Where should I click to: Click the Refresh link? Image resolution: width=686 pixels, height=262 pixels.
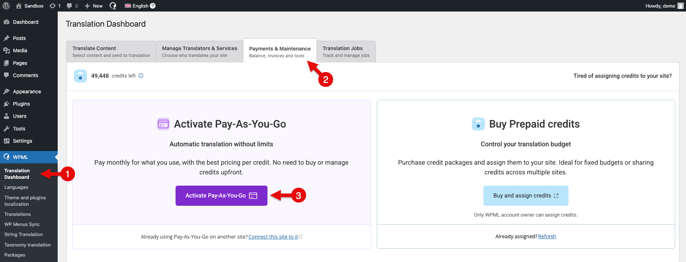(547, 236)
